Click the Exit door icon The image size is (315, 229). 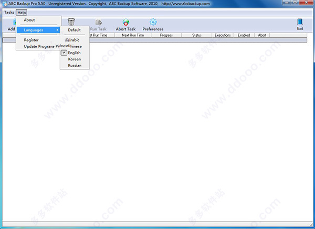click(x=300, y=22)
